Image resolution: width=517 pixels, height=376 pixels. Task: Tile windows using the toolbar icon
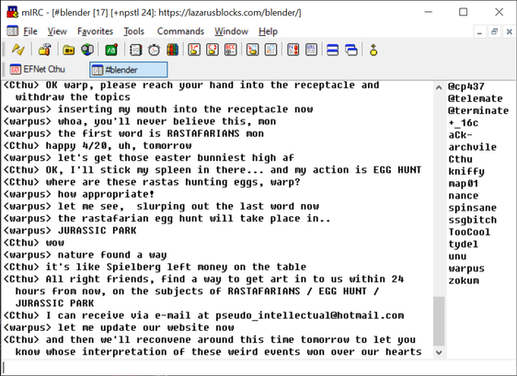pos(333,50)
